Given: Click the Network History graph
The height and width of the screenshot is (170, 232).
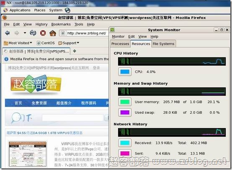Looking at the screenshot, I should [x=172, y=132].
